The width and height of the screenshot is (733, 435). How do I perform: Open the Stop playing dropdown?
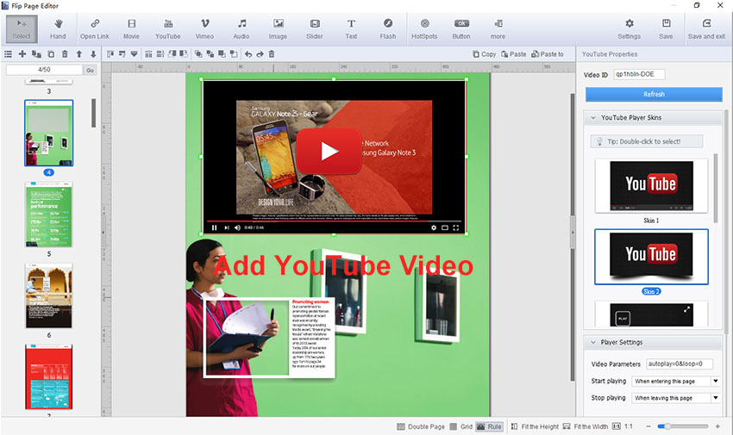675,398
